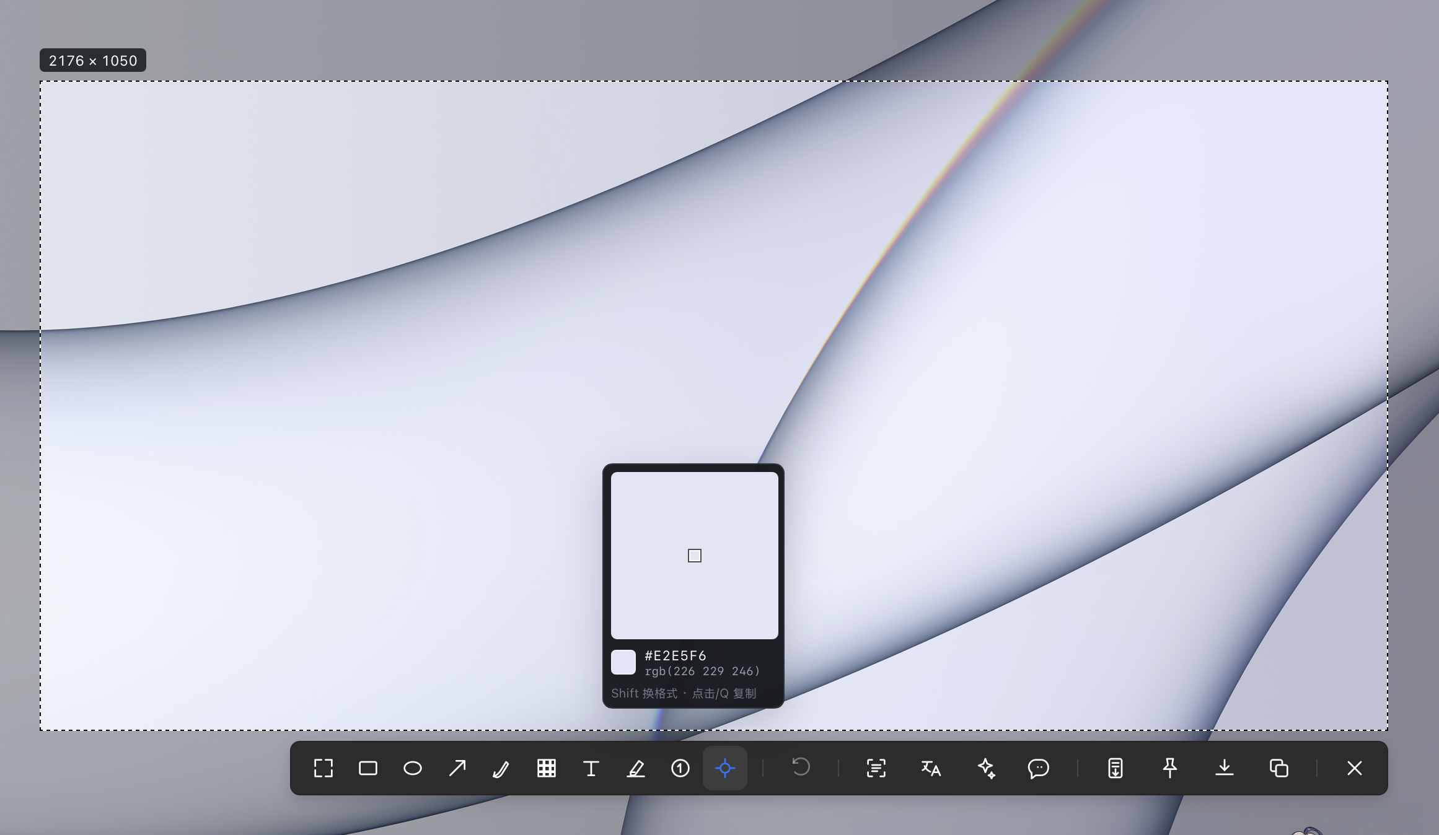Click the picked color swatch preview
The height and width of the screenshot is (835, 1439).
[623, 662]
